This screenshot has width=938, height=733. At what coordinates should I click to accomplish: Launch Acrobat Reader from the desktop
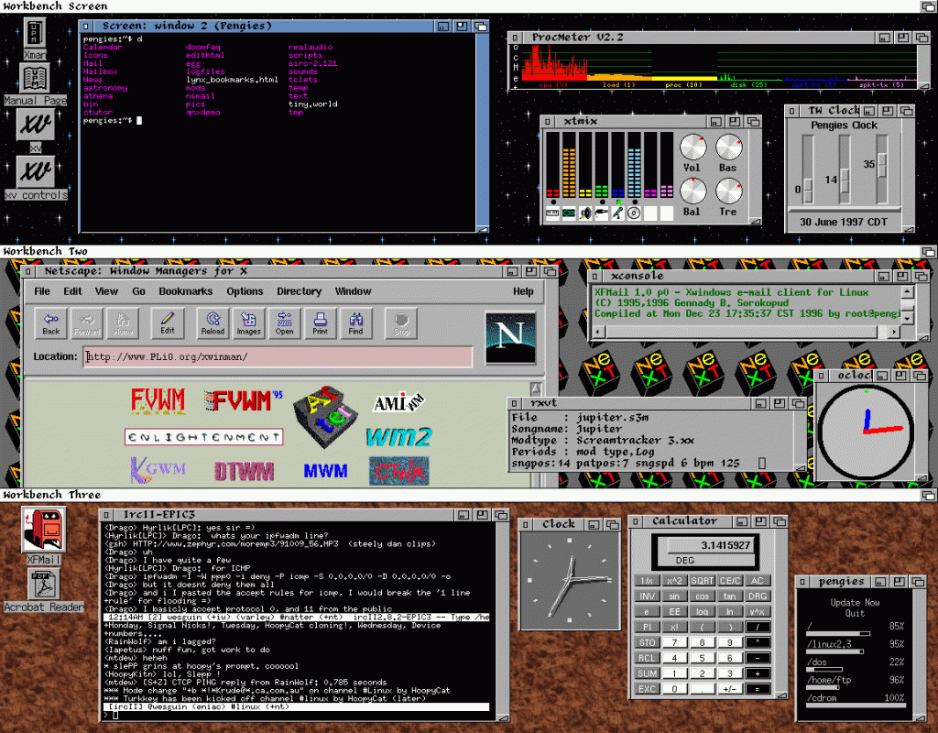(43, 588)
